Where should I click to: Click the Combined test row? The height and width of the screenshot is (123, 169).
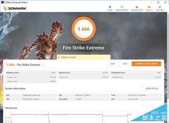click(136, 77)
